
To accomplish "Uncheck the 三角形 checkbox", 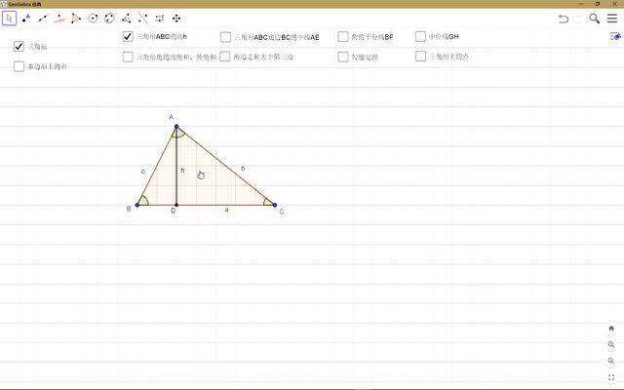I will click(19, 46).
